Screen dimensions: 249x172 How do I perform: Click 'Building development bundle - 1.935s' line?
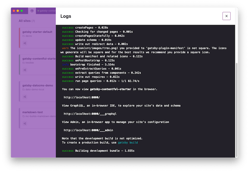coord(98,150)
